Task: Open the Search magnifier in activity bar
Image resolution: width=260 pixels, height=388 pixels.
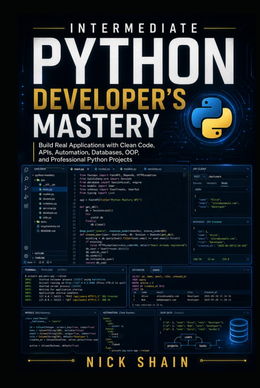Action: pos(26,179)
